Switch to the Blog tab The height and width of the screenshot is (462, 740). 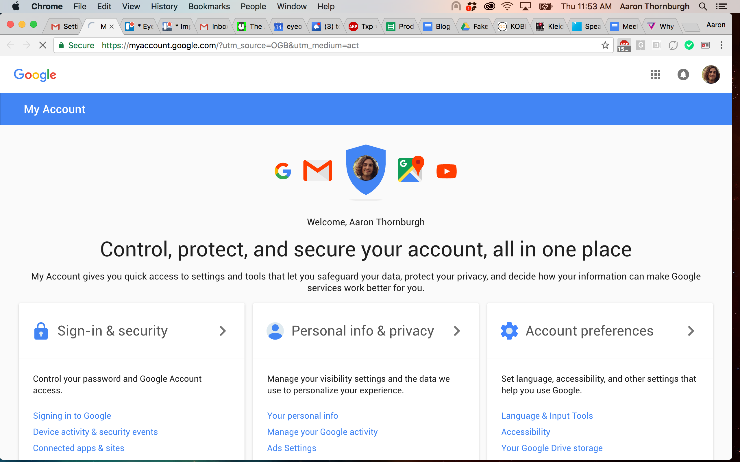[437, 27]
